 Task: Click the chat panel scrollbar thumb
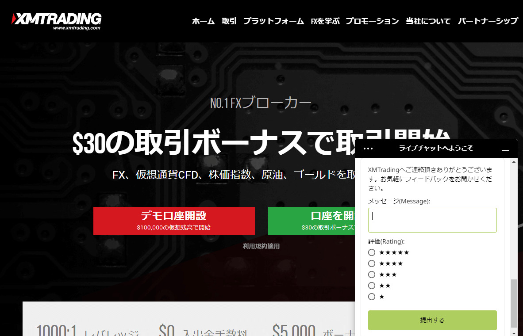(x=514, y=303)
